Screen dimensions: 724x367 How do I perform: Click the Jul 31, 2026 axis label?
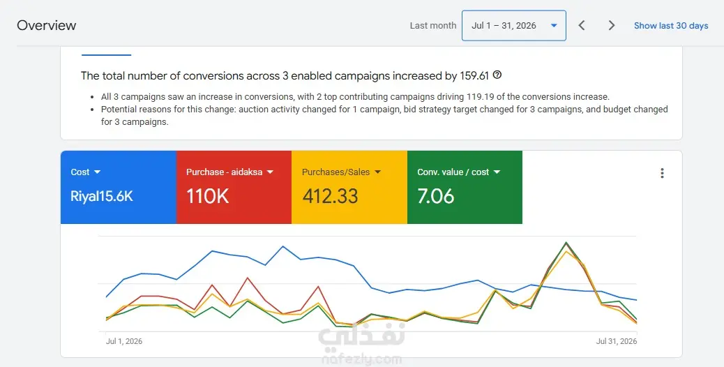(617, 341)
